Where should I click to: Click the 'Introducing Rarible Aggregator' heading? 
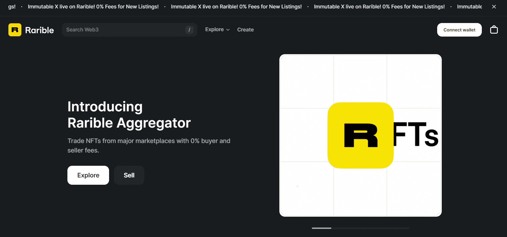pos(129,115)
